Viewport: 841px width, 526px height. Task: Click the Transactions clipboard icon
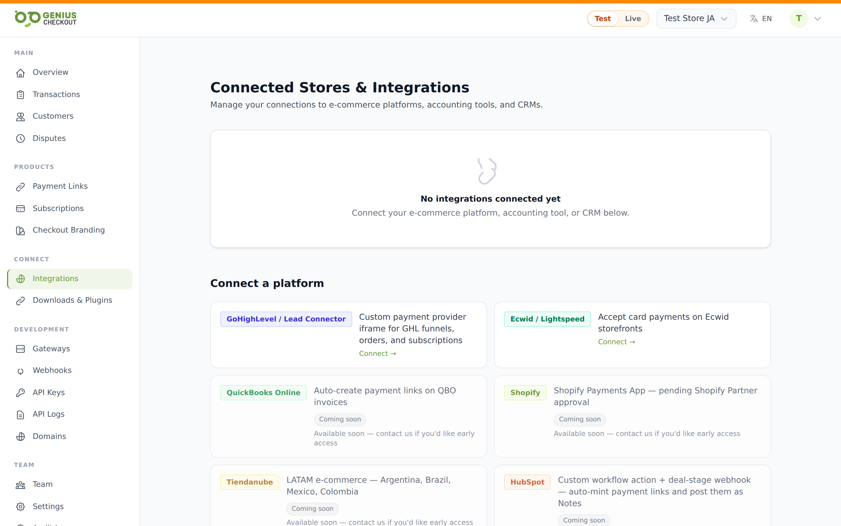20,95
